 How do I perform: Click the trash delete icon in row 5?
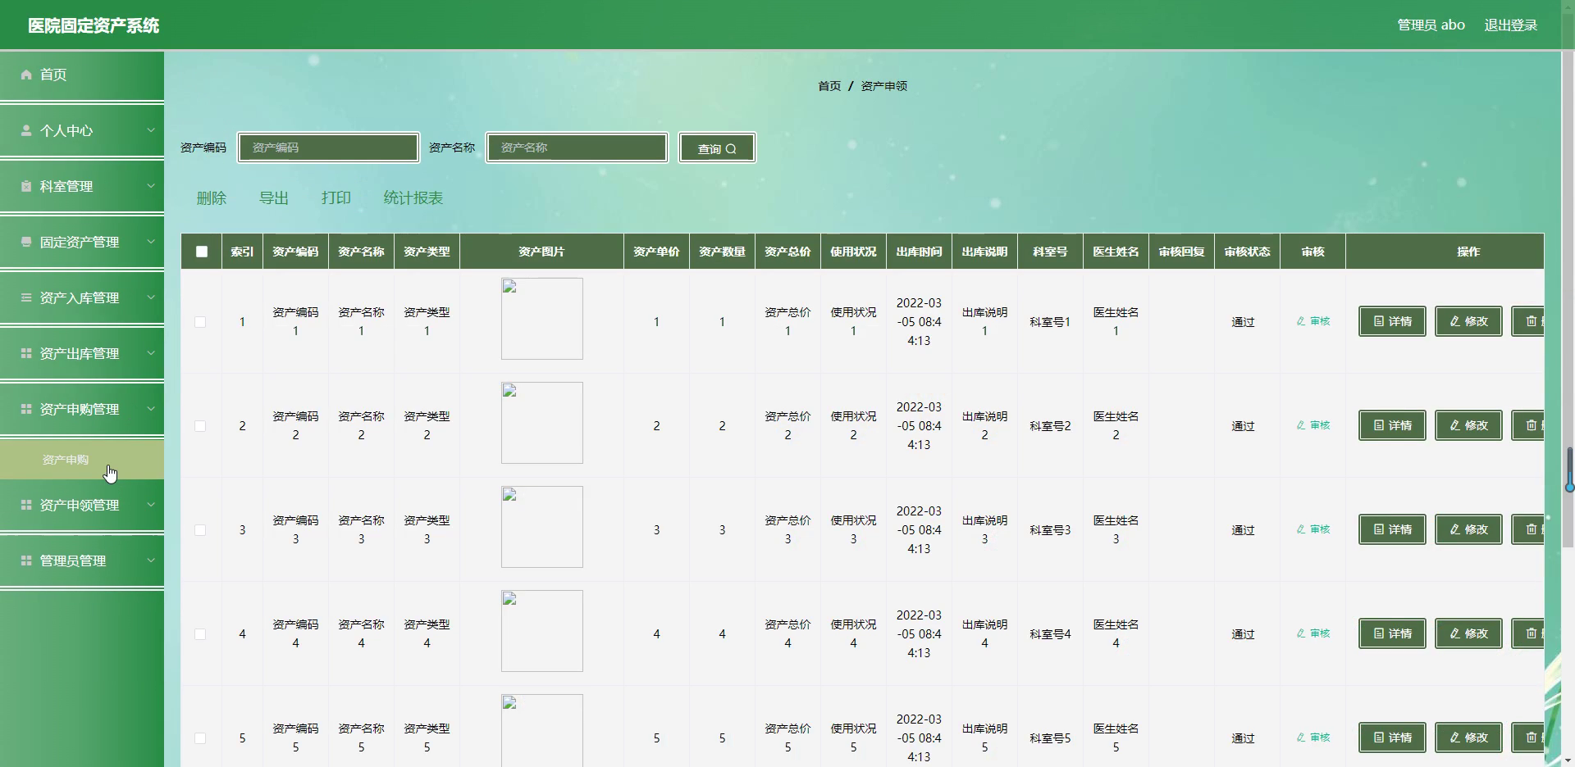(1532, 737)
